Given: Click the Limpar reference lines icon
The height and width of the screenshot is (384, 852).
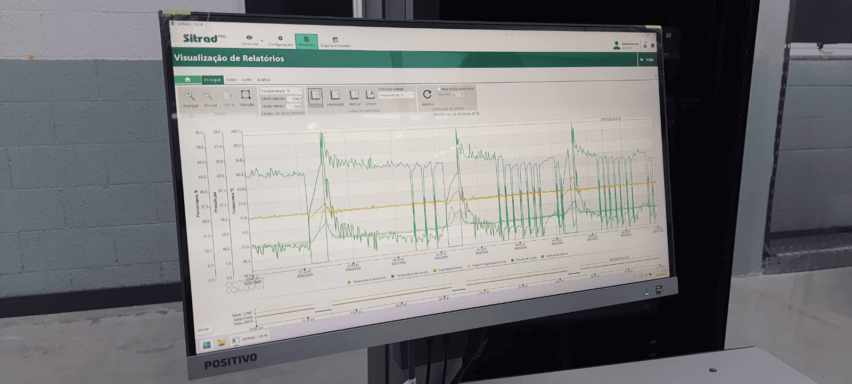Looking at the screenshot, I should click(x=370, y=95).
